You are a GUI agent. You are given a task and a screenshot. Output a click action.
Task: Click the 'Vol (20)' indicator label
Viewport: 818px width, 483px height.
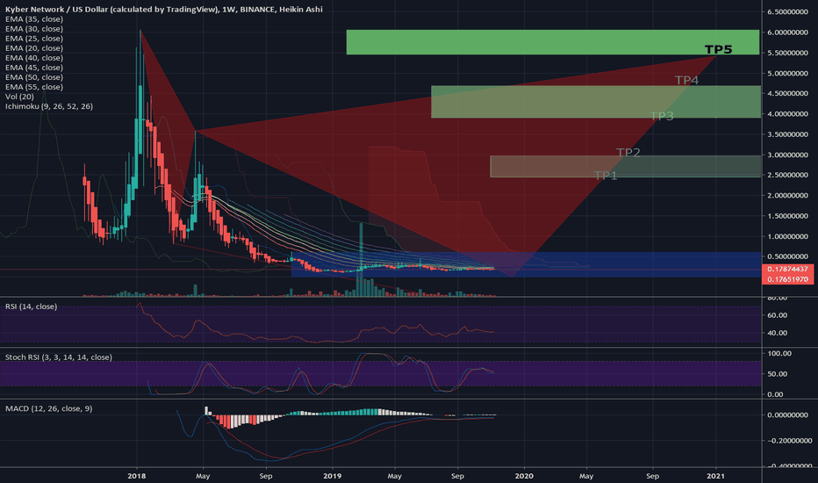point(19,97)
